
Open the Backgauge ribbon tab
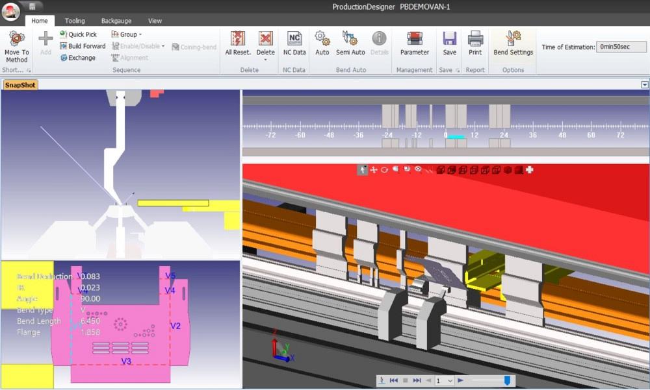pos(117,20)
